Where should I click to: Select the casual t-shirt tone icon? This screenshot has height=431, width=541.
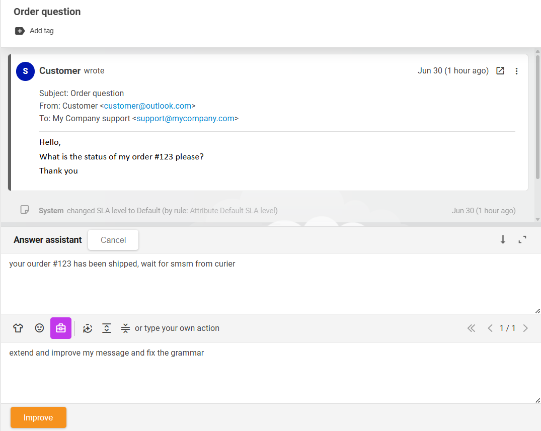18,328
